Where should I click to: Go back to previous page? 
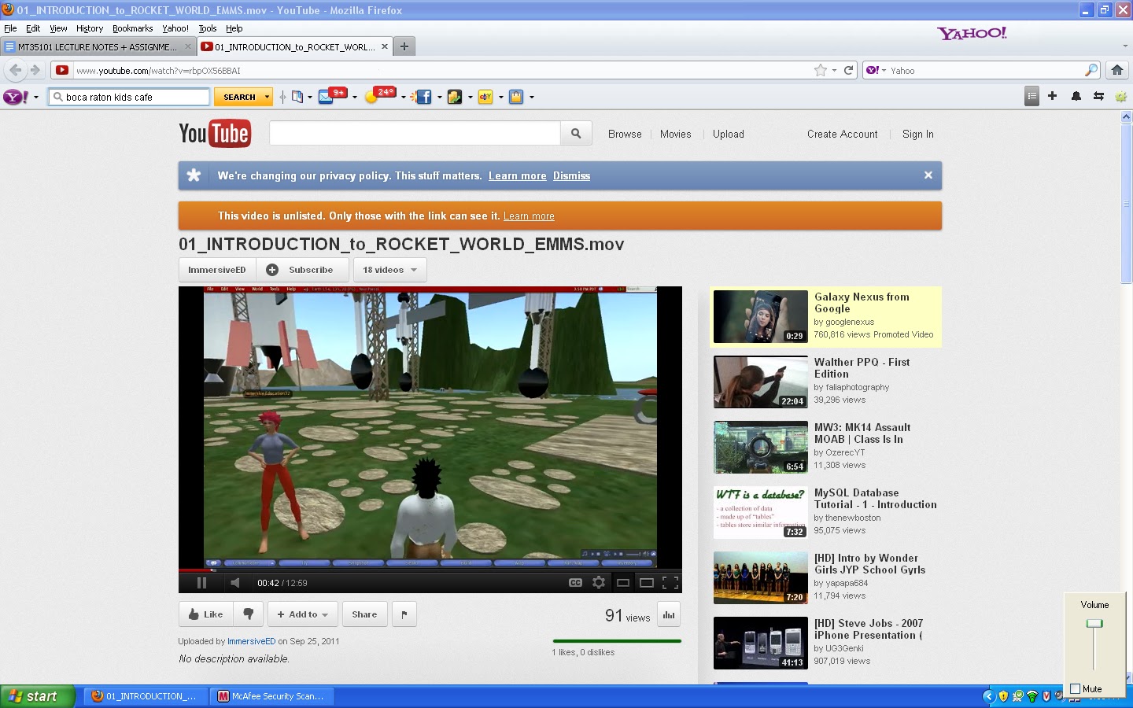[15, 70]
